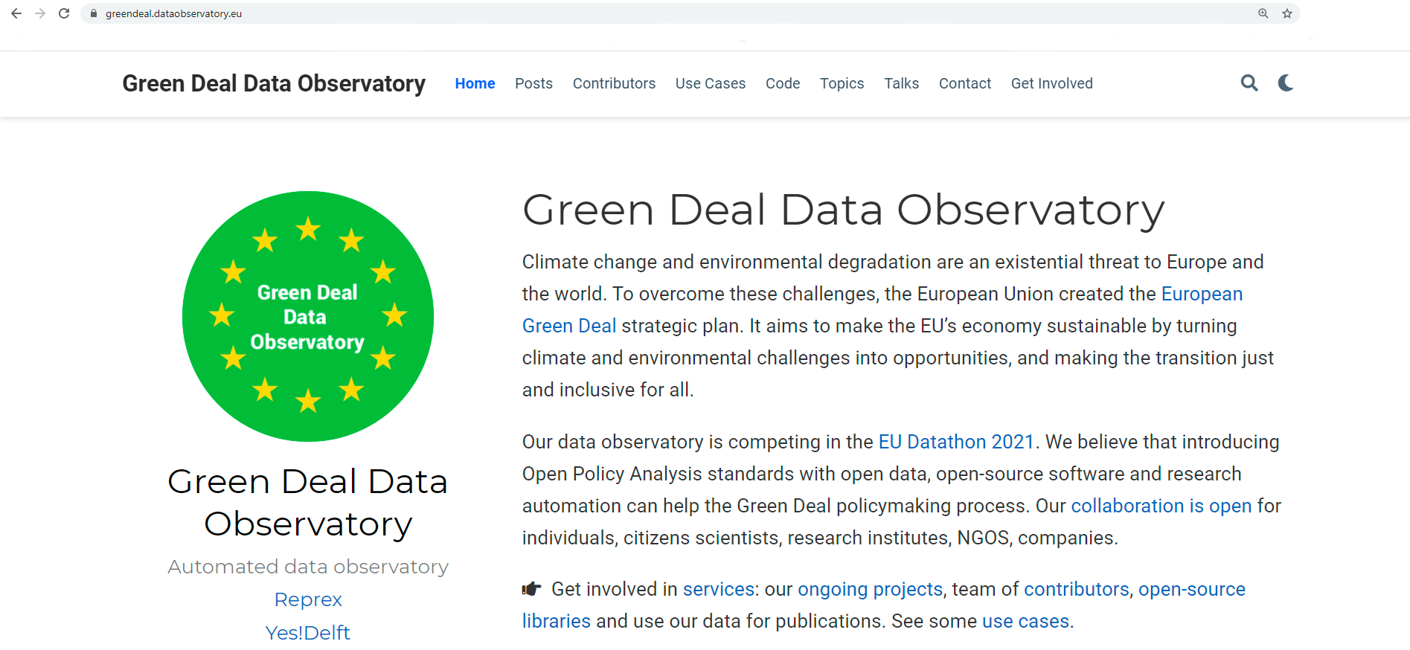This screenshot has height=650, width=1410.
Task: Click the collaboration is open link
Action: click(1161, 506)
